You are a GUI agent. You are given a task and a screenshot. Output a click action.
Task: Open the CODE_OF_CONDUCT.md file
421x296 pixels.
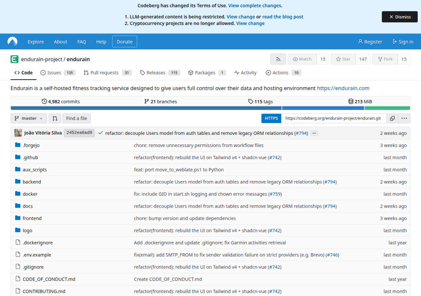click(49, 279)
